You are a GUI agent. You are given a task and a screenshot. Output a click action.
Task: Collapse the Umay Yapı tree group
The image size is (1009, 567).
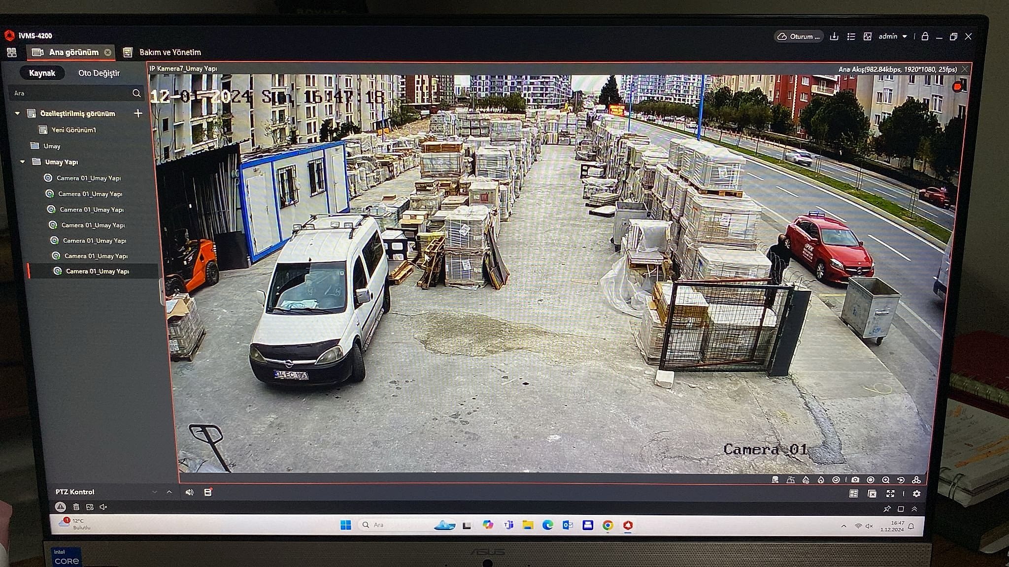coord(23,162)
